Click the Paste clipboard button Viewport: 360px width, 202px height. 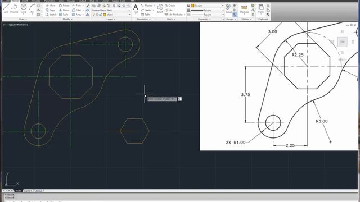coord(261,9)
